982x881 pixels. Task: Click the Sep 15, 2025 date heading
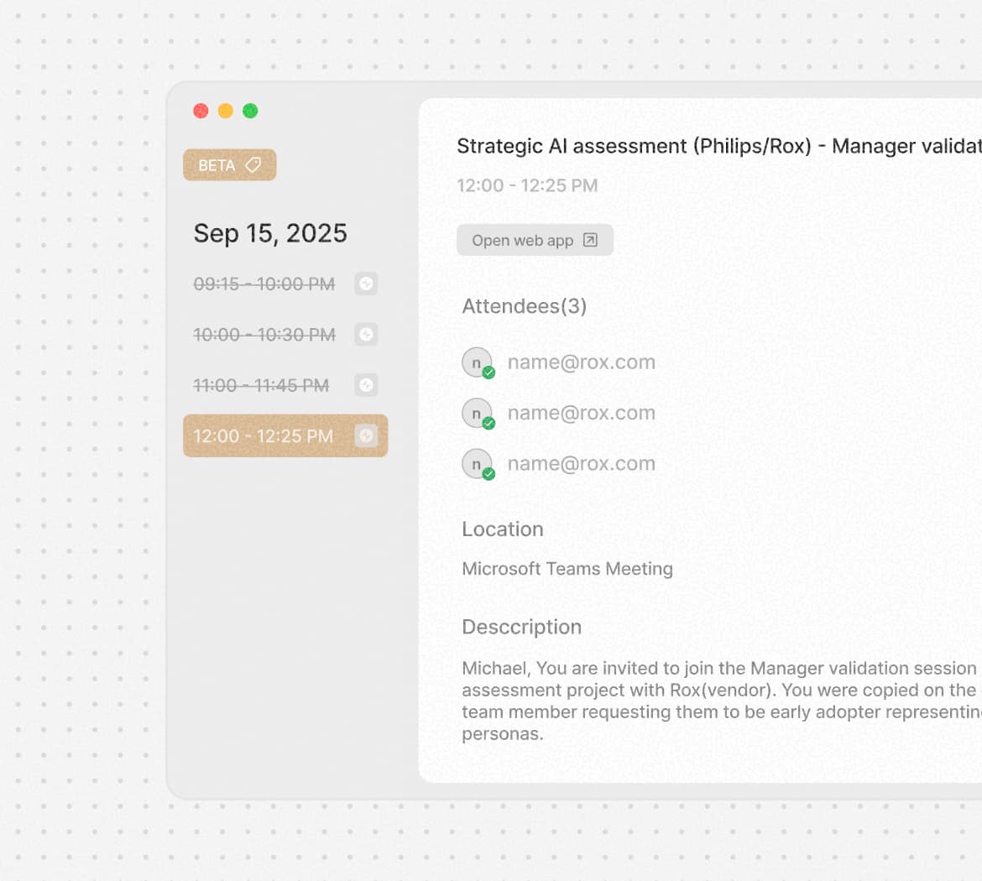pyautogui.click(x=270, y=233)
